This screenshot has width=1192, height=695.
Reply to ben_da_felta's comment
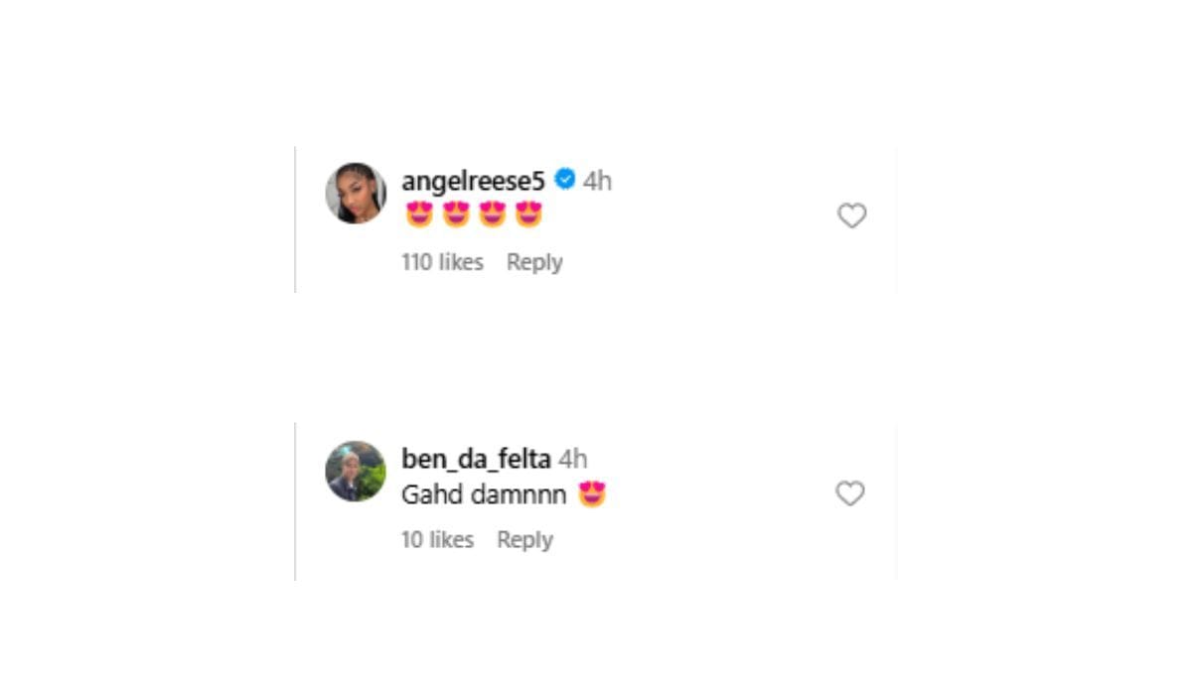tap(525, 539)
